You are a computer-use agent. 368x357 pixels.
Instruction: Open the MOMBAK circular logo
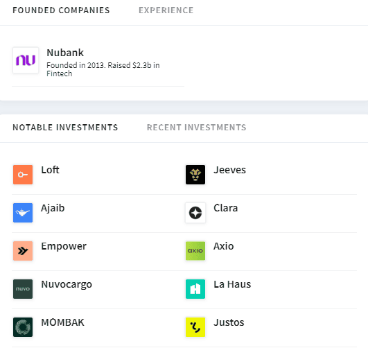coord(23,327)
